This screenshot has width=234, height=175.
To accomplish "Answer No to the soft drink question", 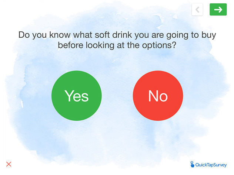I will coord(158,96).
